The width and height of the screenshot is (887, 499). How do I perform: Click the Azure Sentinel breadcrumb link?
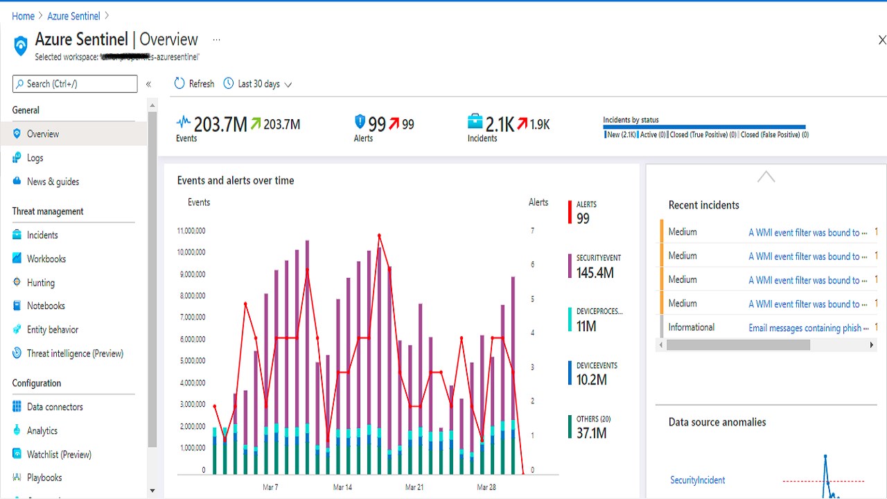pos(73,16)
